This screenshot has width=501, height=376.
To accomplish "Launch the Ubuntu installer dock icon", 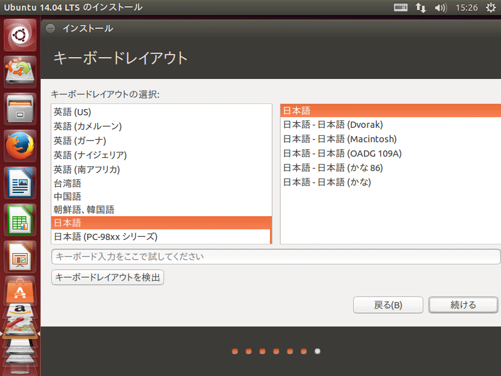I will click(20, 71).
